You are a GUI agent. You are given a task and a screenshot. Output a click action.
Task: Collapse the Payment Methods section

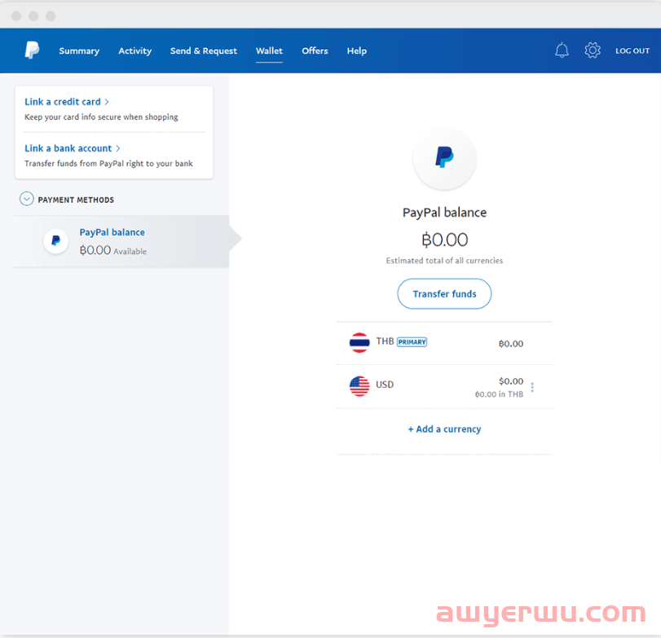[27, 199]
